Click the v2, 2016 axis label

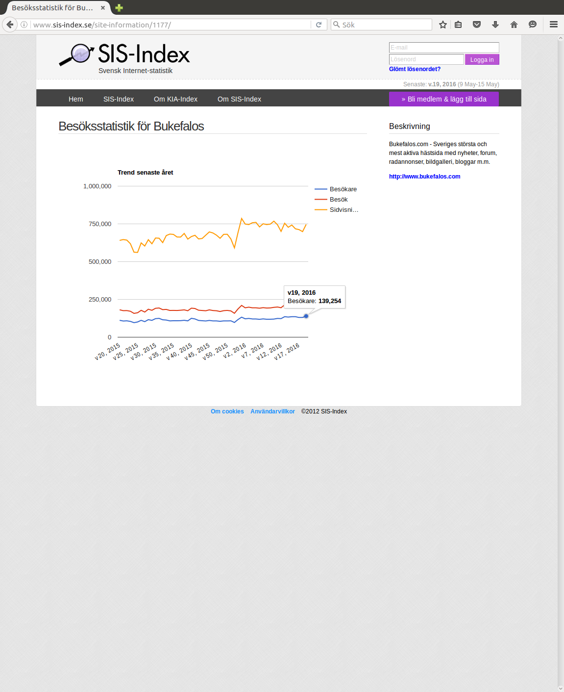point(235,351)
